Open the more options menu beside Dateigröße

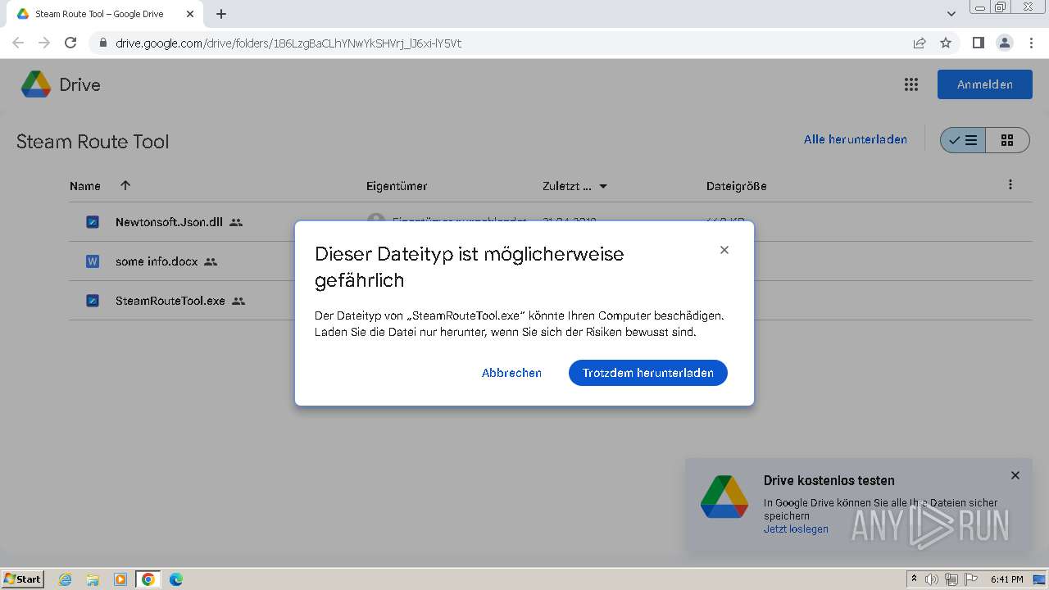pos(1010,185)
